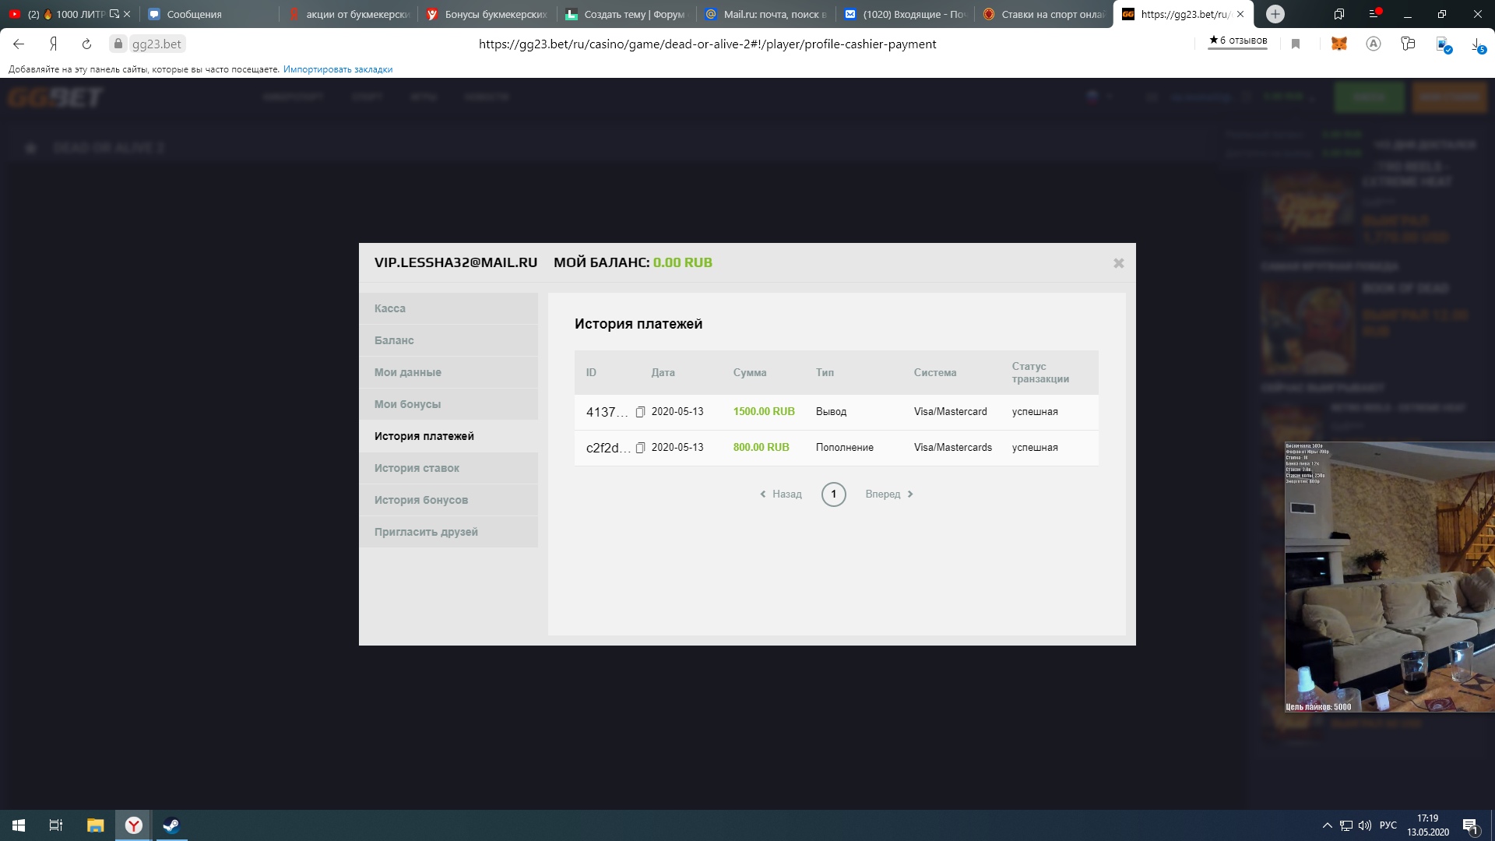This screenshot has height=841, width=1495.
Task: Bookmark this page icon
Action: pos(1296,44)
